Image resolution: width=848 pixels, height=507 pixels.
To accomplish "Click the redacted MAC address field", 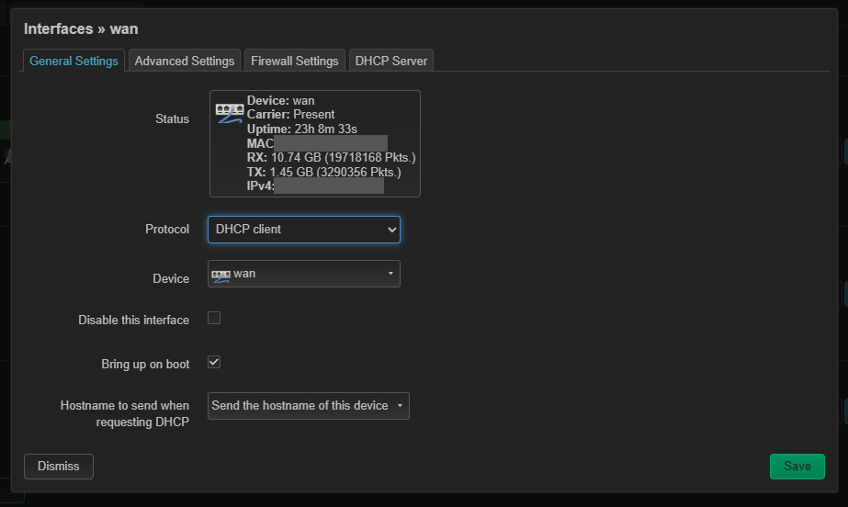I will tap(331, 143).
